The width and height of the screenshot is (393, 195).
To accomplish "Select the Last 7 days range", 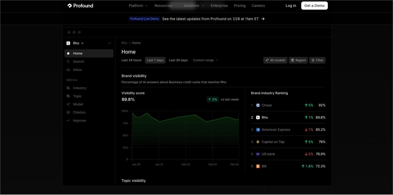I will tap(155, 60).
